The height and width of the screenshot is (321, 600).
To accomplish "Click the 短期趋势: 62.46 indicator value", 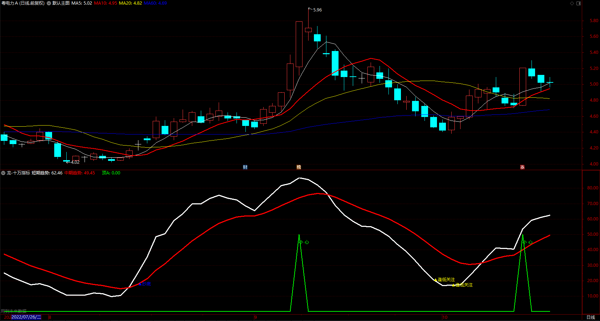I will click(x=47, y=173).
